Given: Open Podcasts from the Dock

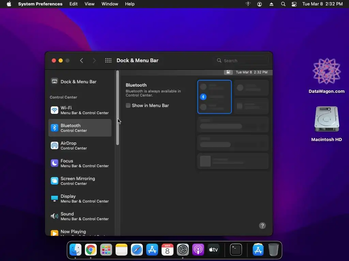Looking at the screenshot, I should click(198, 250).
